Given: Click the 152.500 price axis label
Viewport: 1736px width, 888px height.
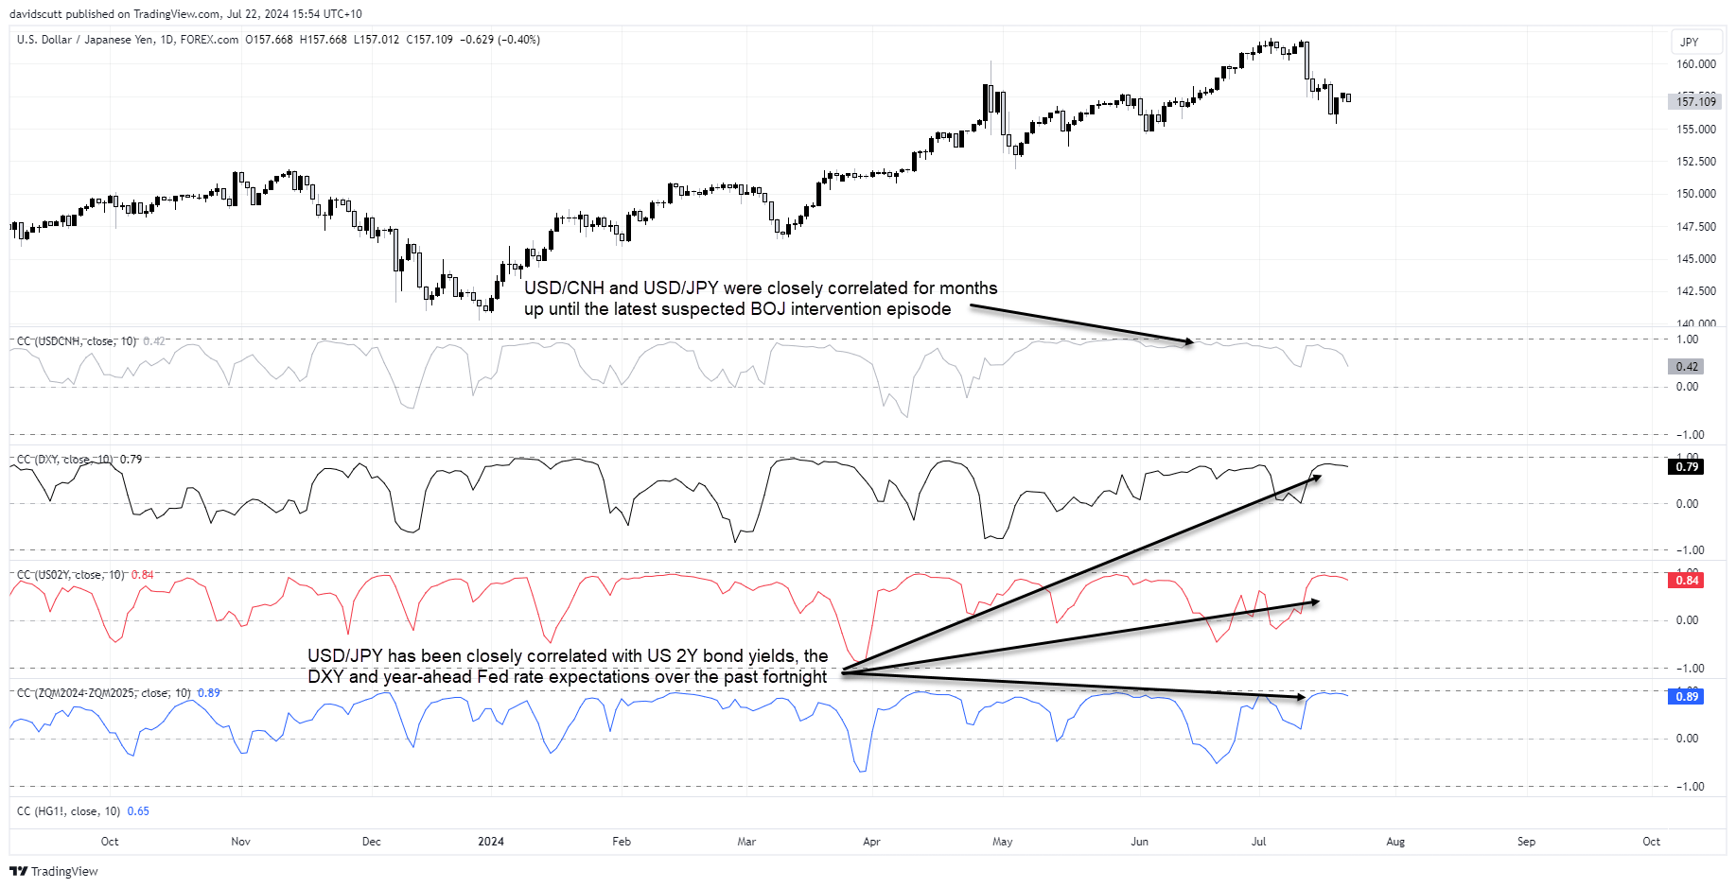Looking at the screenshot, I should [x=1695, y=162].
